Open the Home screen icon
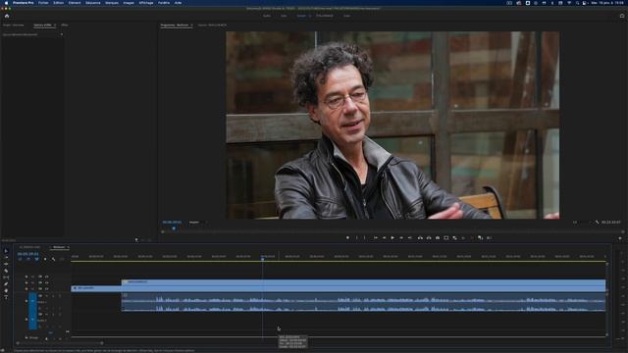The height and width of the screenshot is (353, 628). [7, 16]
